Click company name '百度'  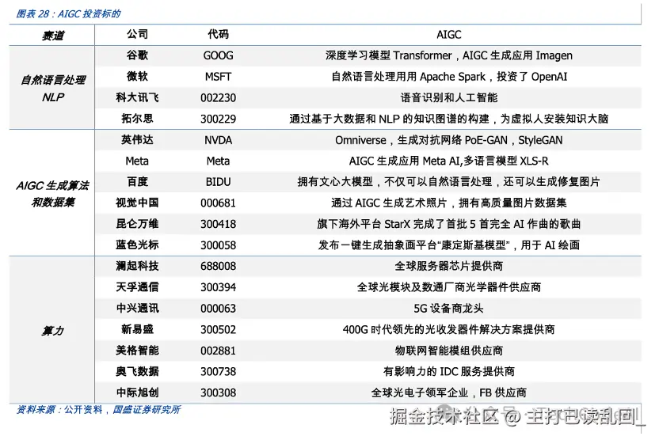tap(138, 181)
